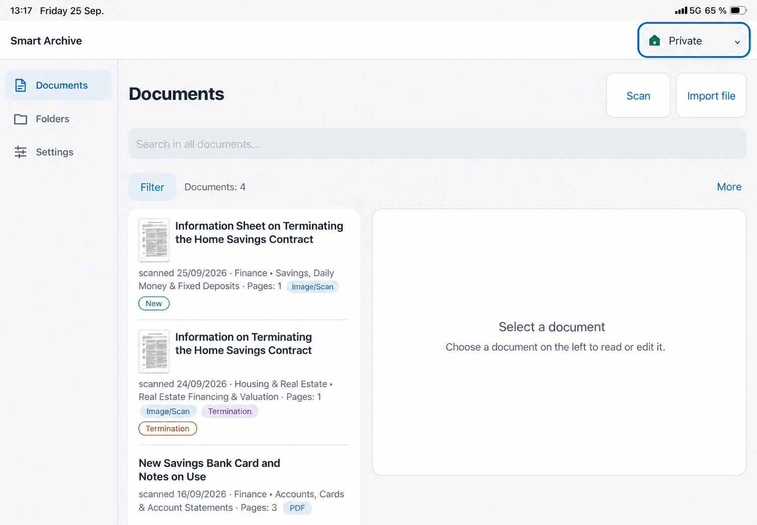Open the Private archive dropdown
Image resolution: width=757 pixels, height=525 pixels.
694,40
